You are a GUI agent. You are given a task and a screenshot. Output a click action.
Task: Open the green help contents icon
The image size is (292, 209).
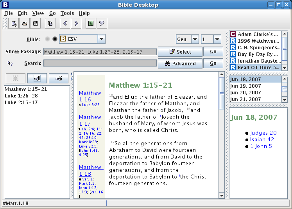click(91, 23)
